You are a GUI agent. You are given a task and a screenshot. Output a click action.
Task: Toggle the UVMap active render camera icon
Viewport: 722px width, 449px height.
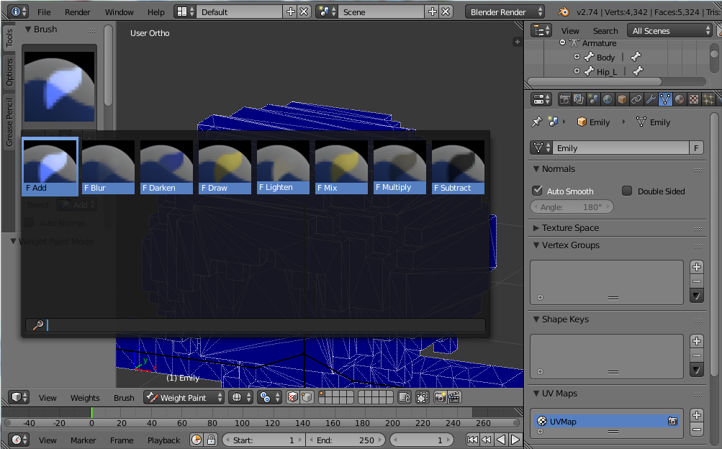tap(672, 421)
